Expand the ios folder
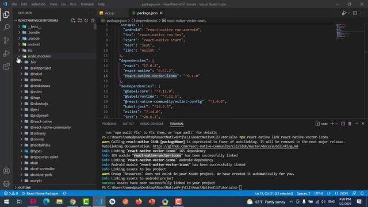368x207 pixels. 19,50
